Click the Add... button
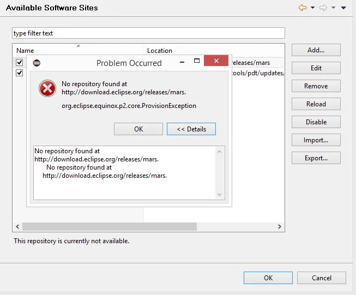 (x=316, y=50)
